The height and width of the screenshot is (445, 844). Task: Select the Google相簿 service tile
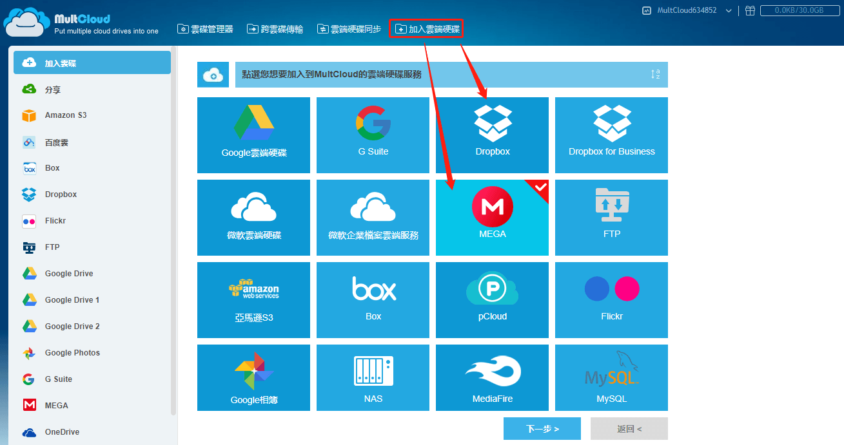[253, 377]
